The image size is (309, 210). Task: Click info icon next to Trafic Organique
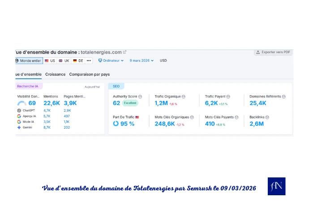point(184,97)
